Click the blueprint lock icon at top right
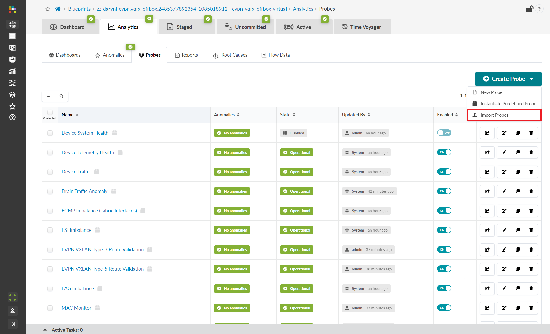Image resolution: width=550 pixels, height=334 pixels. 529,9
